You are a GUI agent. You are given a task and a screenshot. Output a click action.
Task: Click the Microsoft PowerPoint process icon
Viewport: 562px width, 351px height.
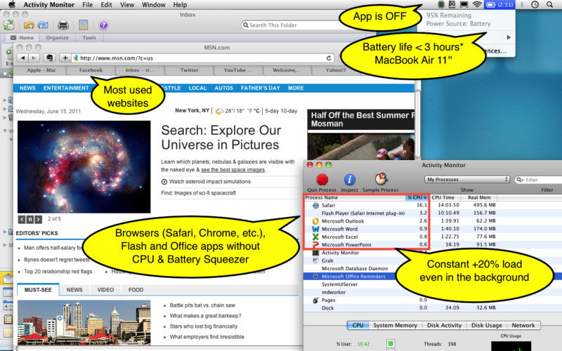[315, 244]
